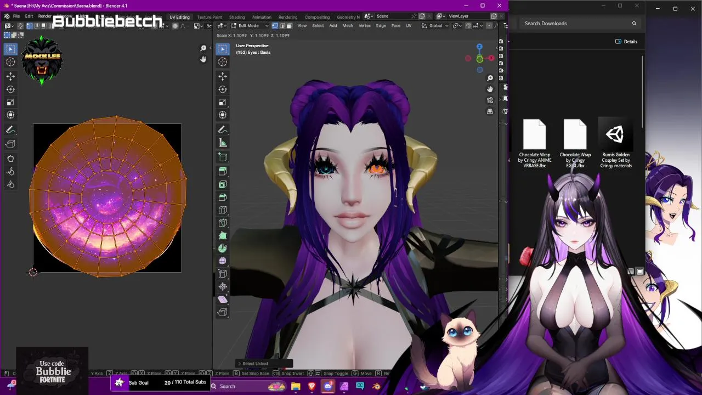Select the Measure tool in the 3D viewport

[x=223, y=143]
